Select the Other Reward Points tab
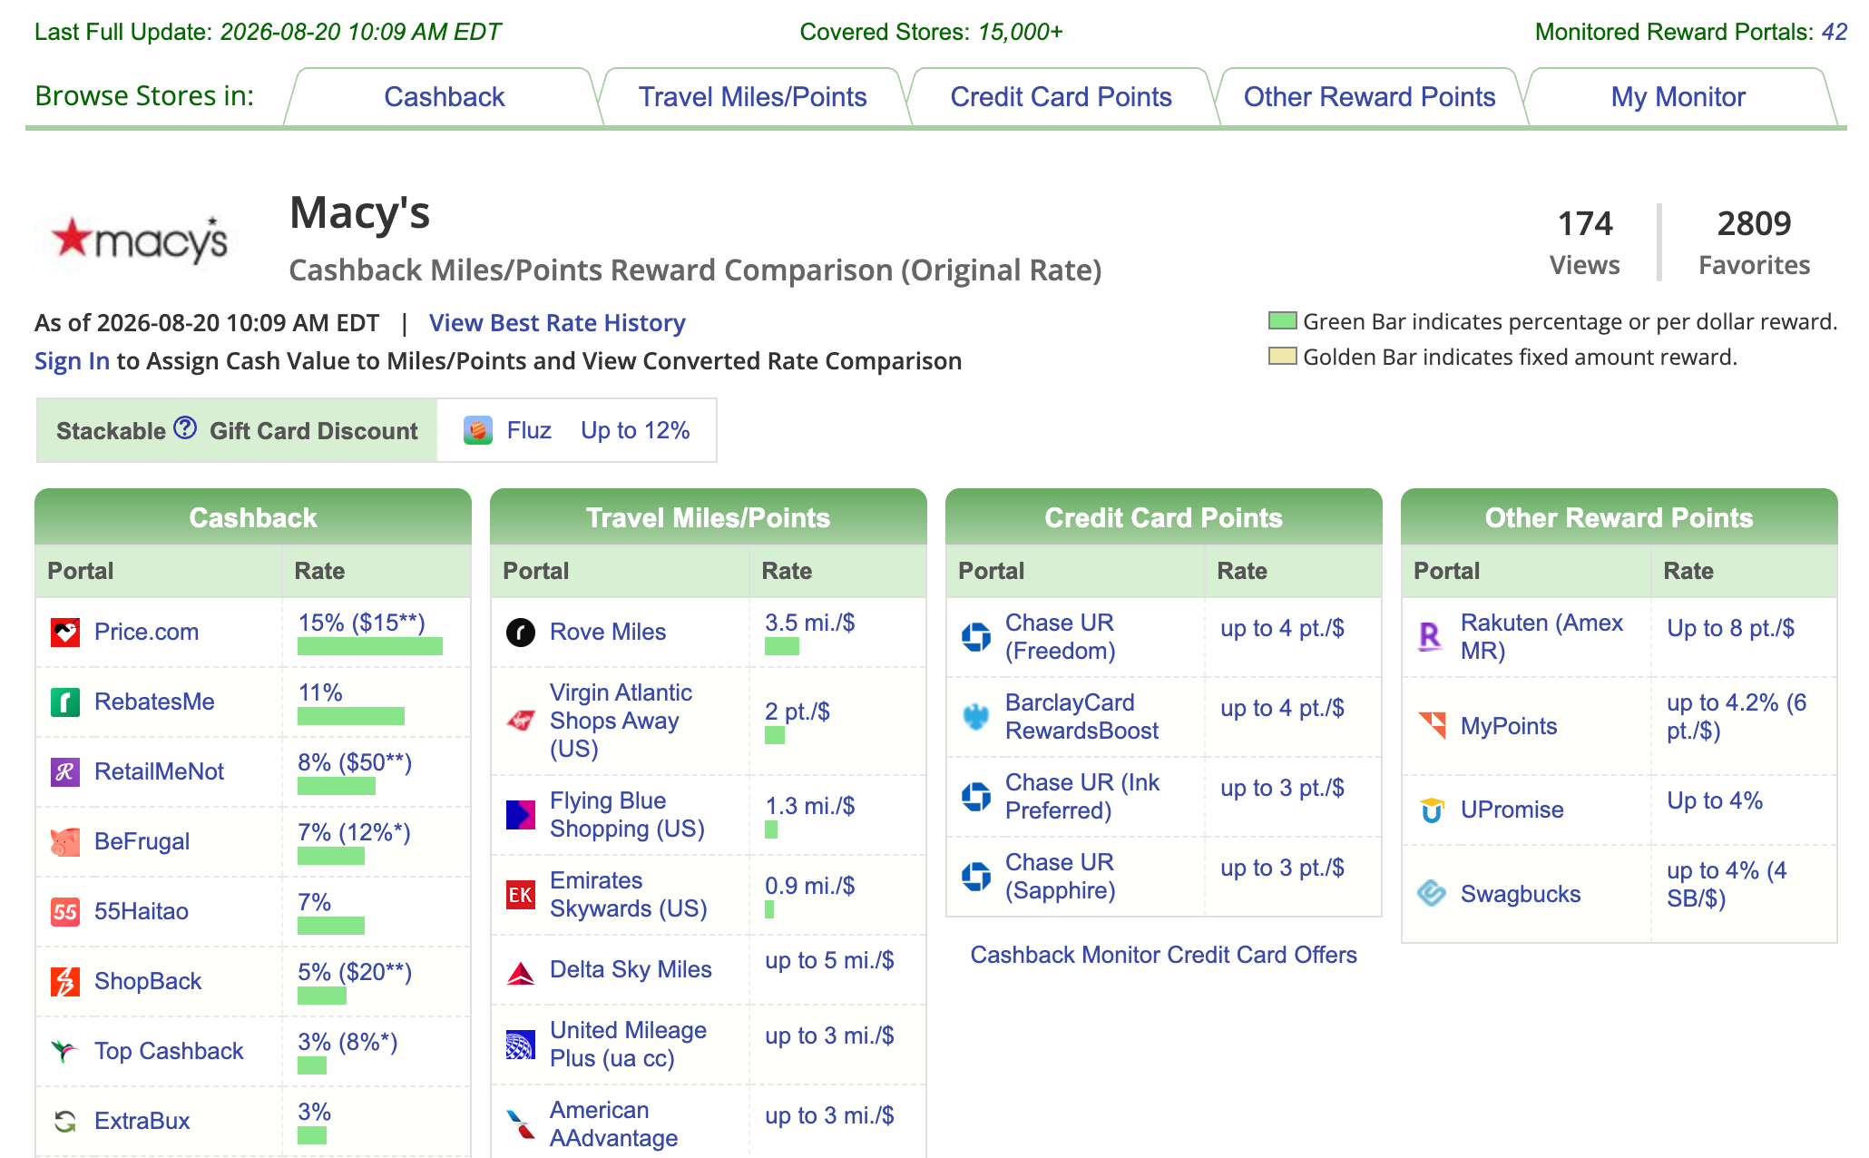This screenshot has width=1869, height=1158. coord(1369,97)
